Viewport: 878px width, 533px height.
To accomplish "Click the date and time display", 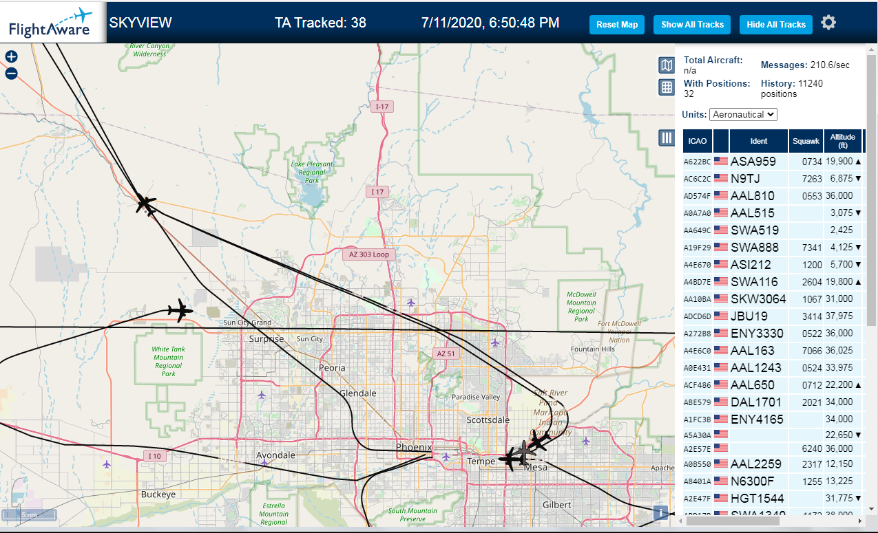I will coord(490,23).
